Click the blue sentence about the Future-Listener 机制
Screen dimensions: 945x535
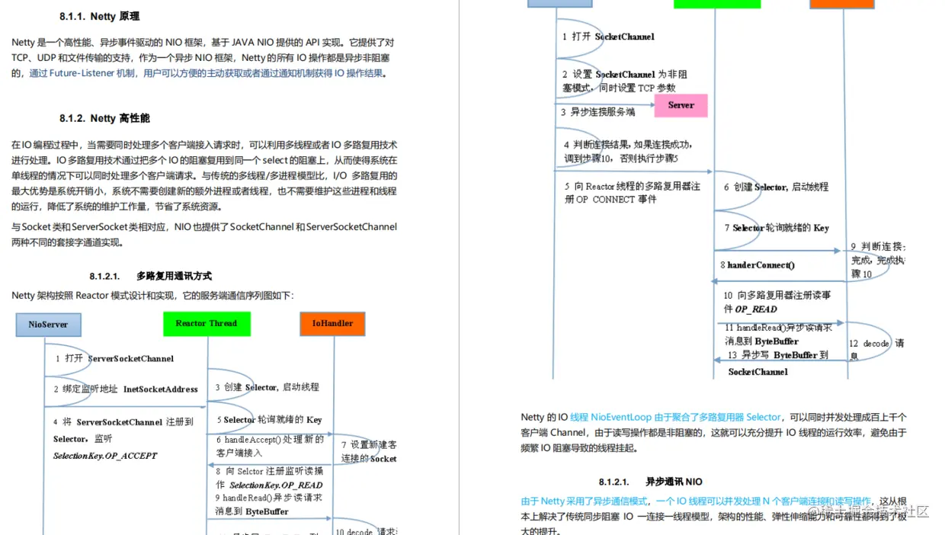point(208,74)
